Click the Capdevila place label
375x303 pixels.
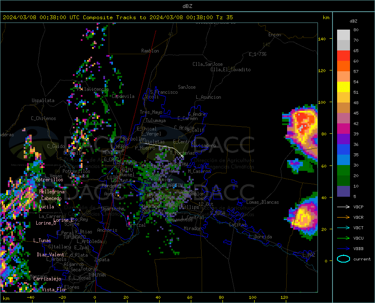123,96
